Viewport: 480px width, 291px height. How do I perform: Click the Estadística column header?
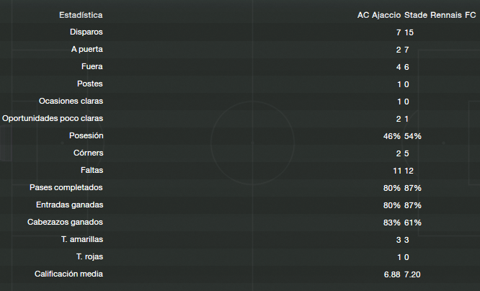tap(81, 15)
